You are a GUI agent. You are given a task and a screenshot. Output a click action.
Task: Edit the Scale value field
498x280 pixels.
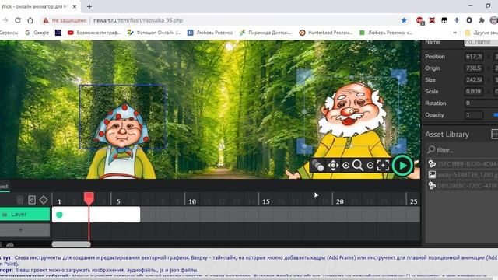click(474, 92)
